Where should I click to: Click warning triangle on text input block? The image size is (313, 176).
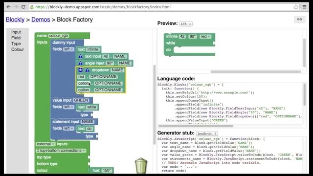coord(80,57)
